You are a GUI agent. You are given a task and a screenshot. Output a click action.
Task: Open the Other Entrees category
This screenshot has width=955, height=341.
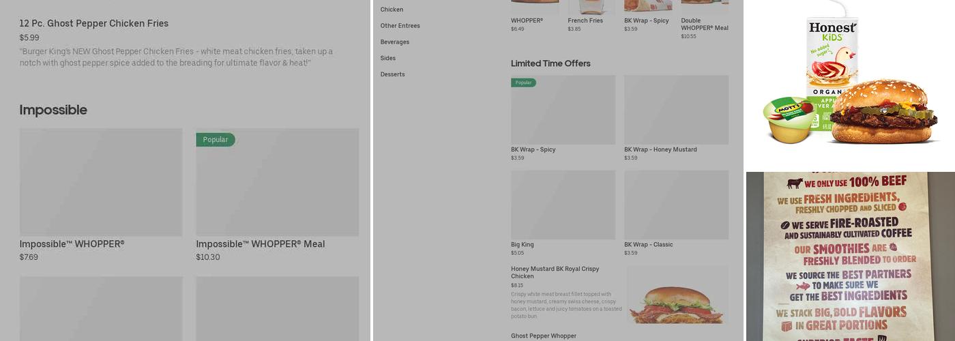(x=400, y=26)
